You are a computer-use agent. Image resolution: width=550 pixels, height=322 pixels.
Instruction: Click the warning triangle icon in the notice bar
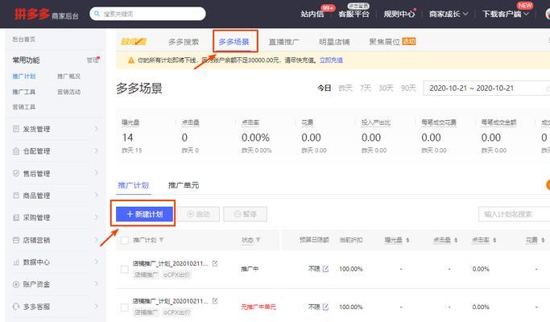pyautogui.click(x=131, y=60)
